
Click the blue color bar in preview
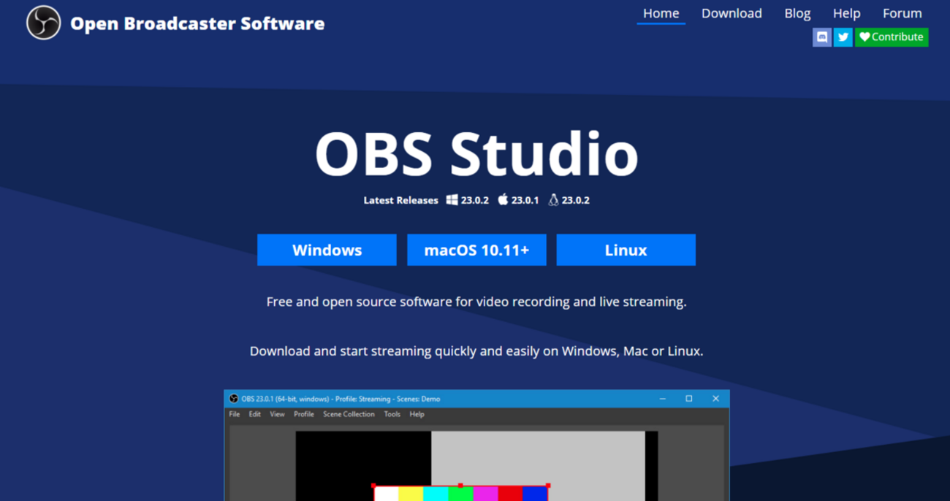[x=535, y=494]
